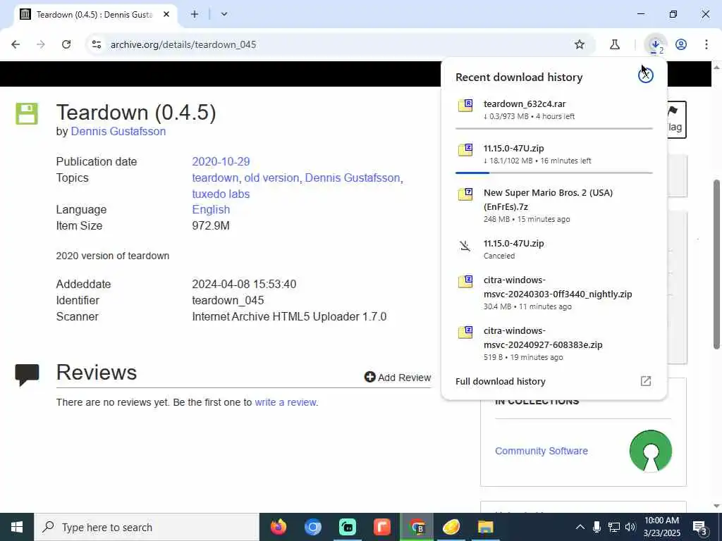The height and width of the screenshot is (541, 722).
Task: Open the blue Chromium taskbar icon
Action: click(312, 527)
